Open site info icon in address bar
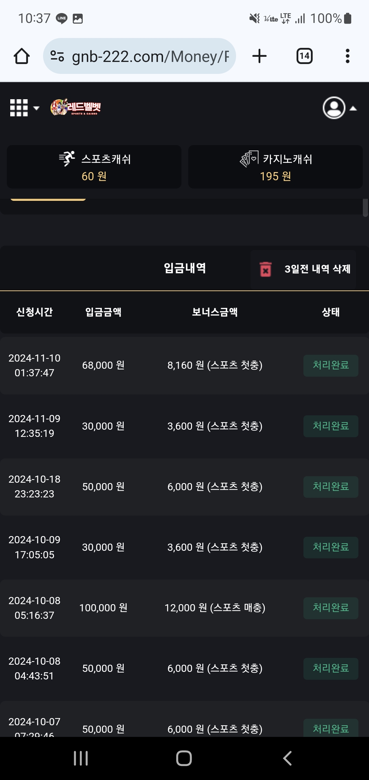The image size is (369, 780). pyautogui.click(x=57, y=56)
